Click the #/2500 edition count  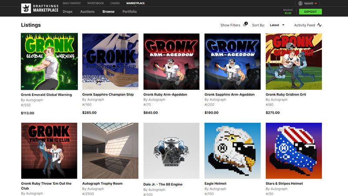click(x=88, y=194)
